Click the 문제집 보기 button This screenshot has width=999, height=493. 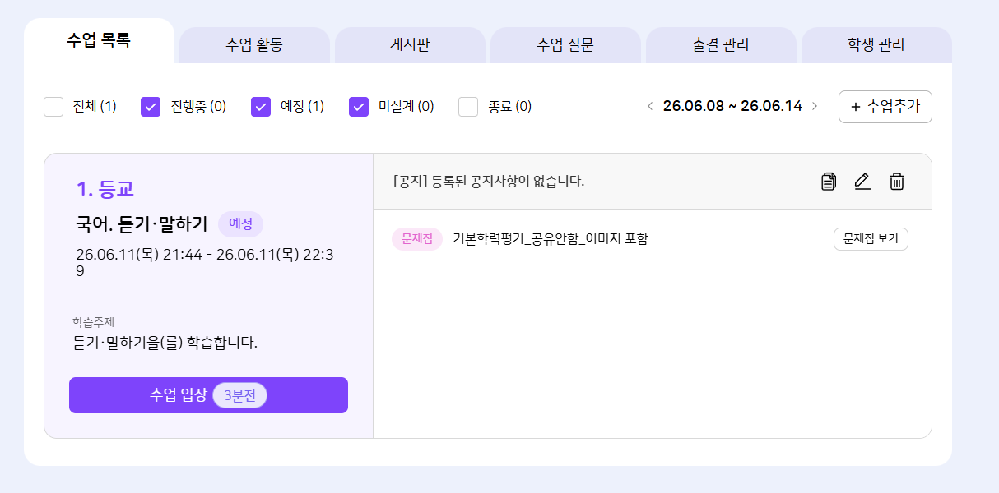871,239
